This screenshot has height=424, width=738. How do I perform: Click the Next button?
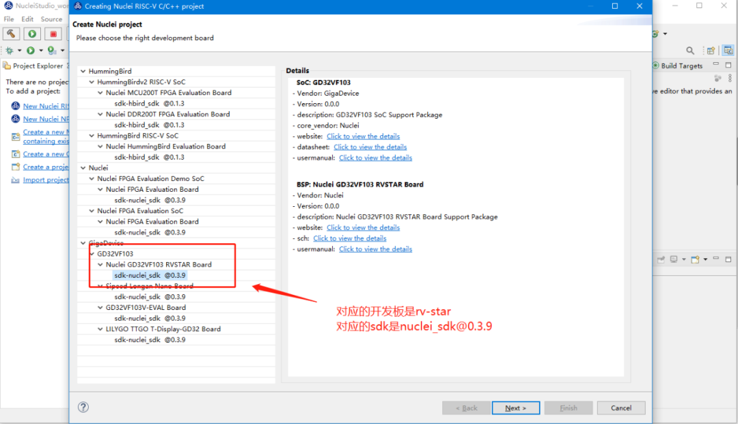tap(515, 408)
